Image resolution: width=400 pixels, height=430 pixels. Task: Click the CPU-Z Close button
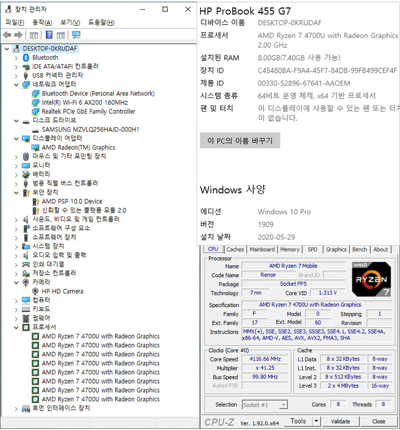379,421
